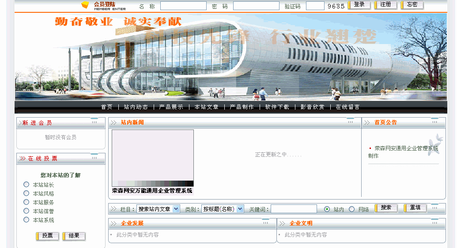Open 产品展示 in the navigation bar
This screenshot has height=248, width=457.
point(171,107)
